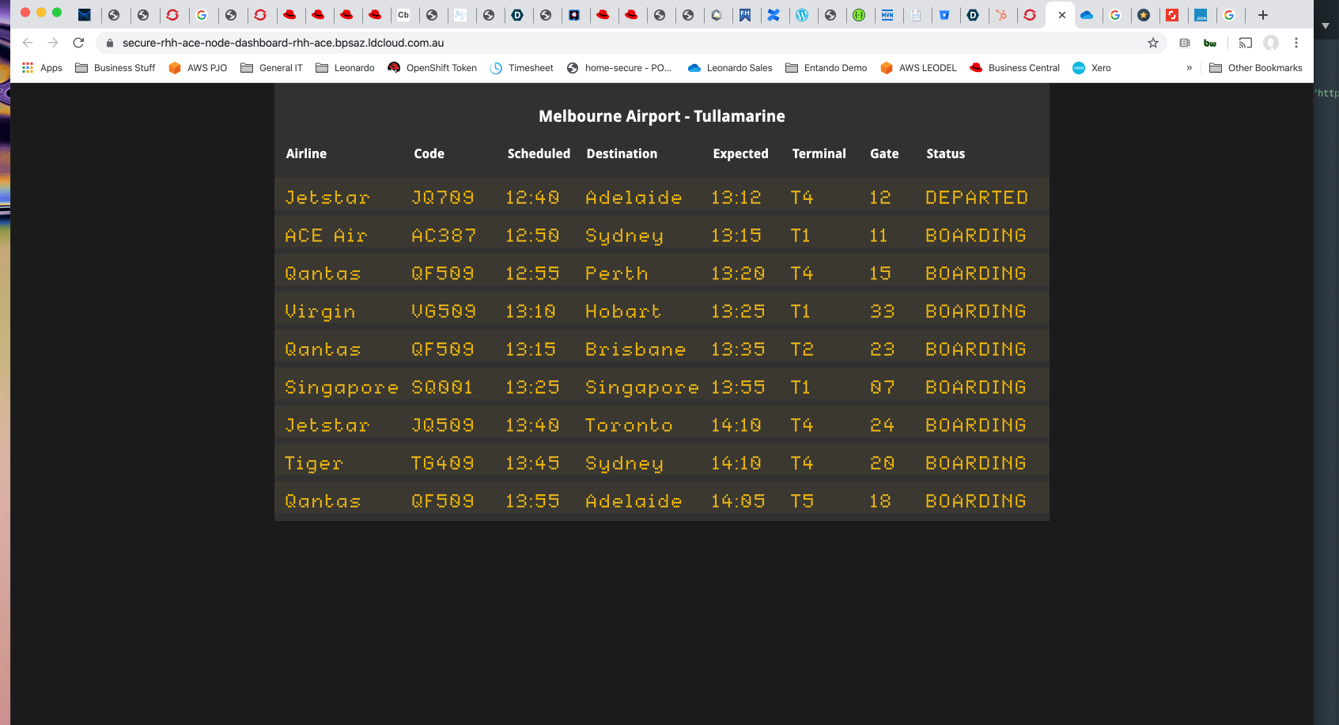Expand the General IT bookmark folder
1339x725 pixels.
click(271, 68)
